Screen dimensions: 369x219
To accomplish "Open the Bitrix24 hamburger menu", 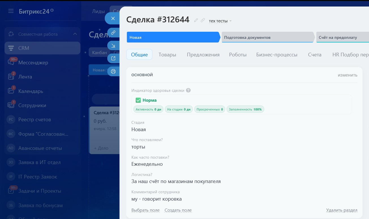I will click(11, 11).
